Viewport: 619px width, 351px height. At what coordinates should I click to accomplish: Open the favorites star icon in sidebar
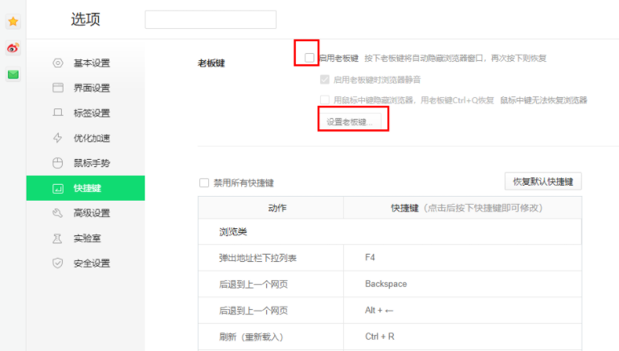13,22
